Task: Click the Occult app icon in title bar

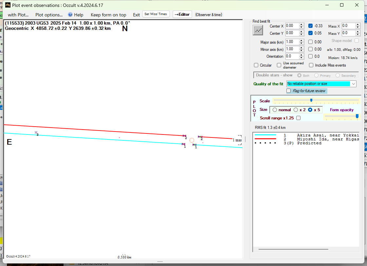Action: [x=8, y=5]
